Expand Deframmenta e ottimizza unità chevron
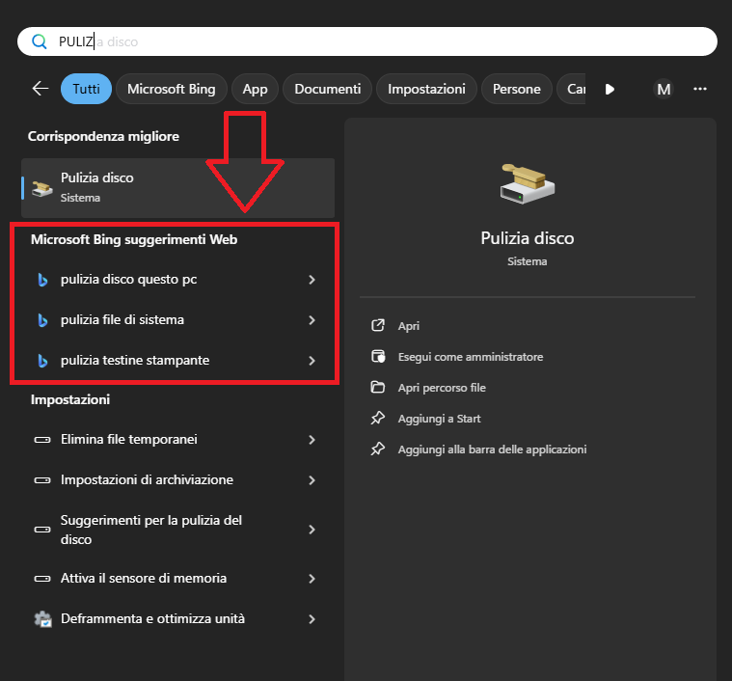732x681 pixels. click(312, 619)
